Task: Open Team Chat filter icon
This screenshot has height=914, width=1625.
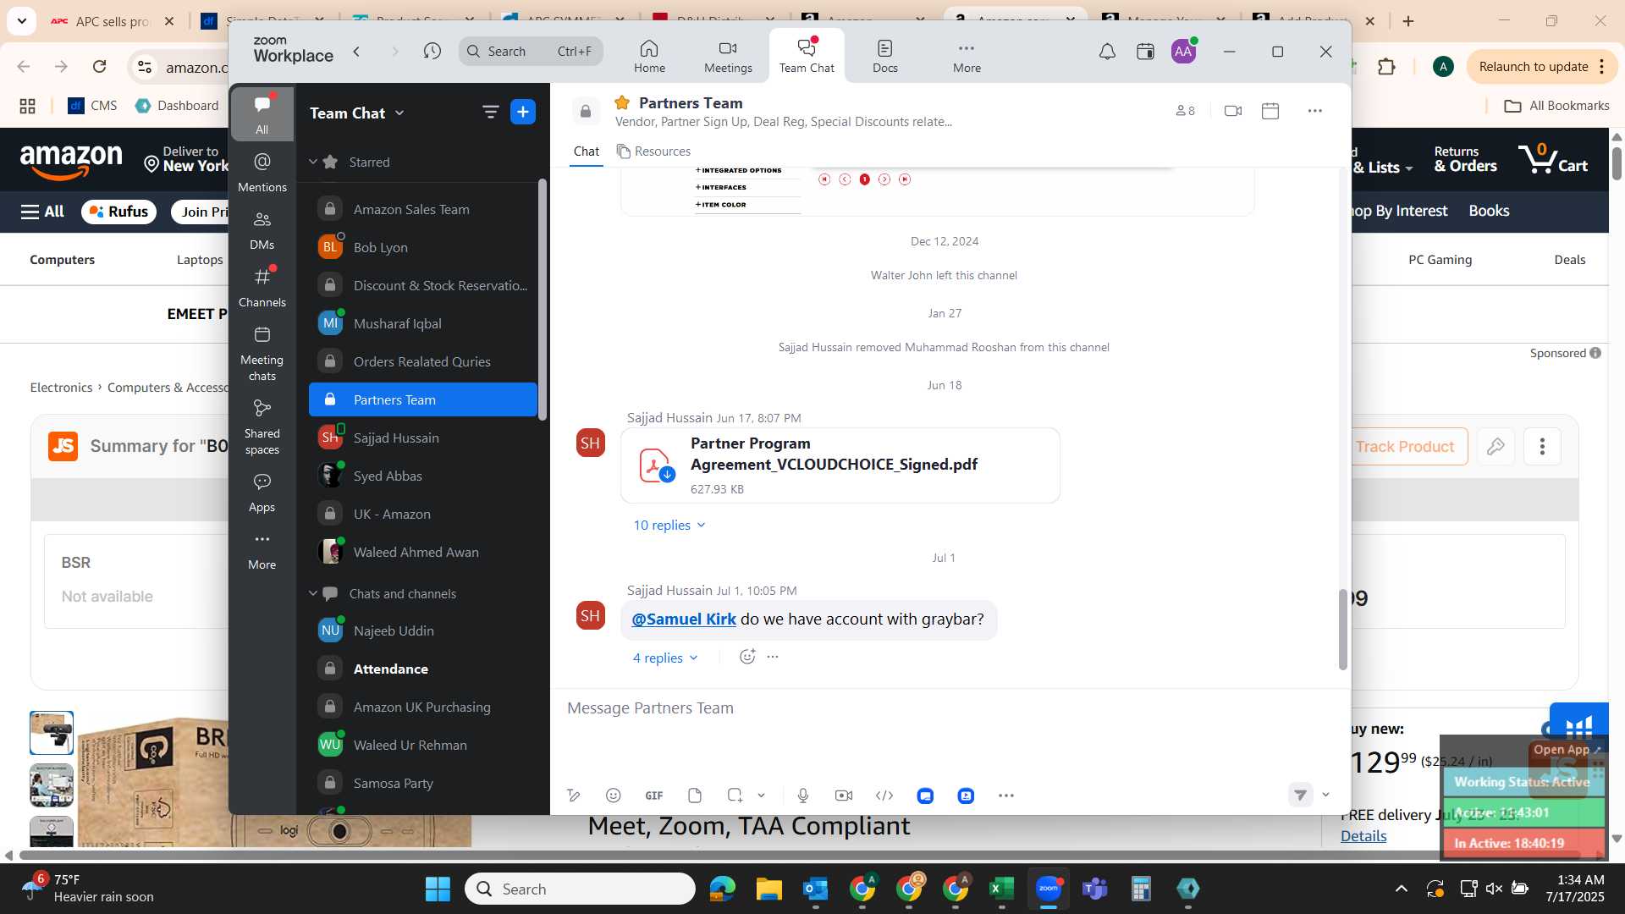Action: tap(490, 112)
